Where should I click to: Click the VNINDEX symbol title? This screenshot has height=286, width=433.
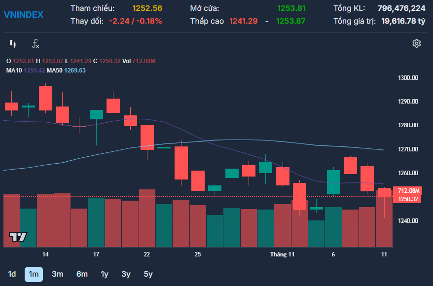click(x=24, y=15)
